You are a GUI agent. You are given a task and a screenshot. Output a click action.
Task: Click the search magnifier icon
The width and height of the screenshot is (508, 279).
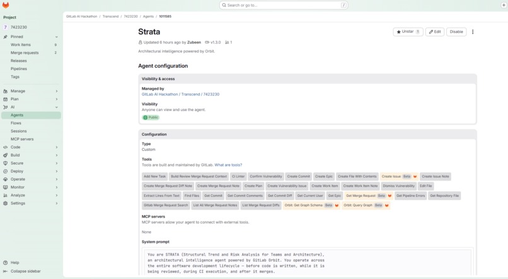[x=224, y=5]
